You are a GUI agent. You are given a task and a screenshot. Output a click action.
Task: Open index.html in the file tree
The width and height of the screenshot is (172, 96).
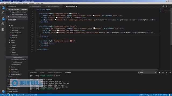point(14,69)
